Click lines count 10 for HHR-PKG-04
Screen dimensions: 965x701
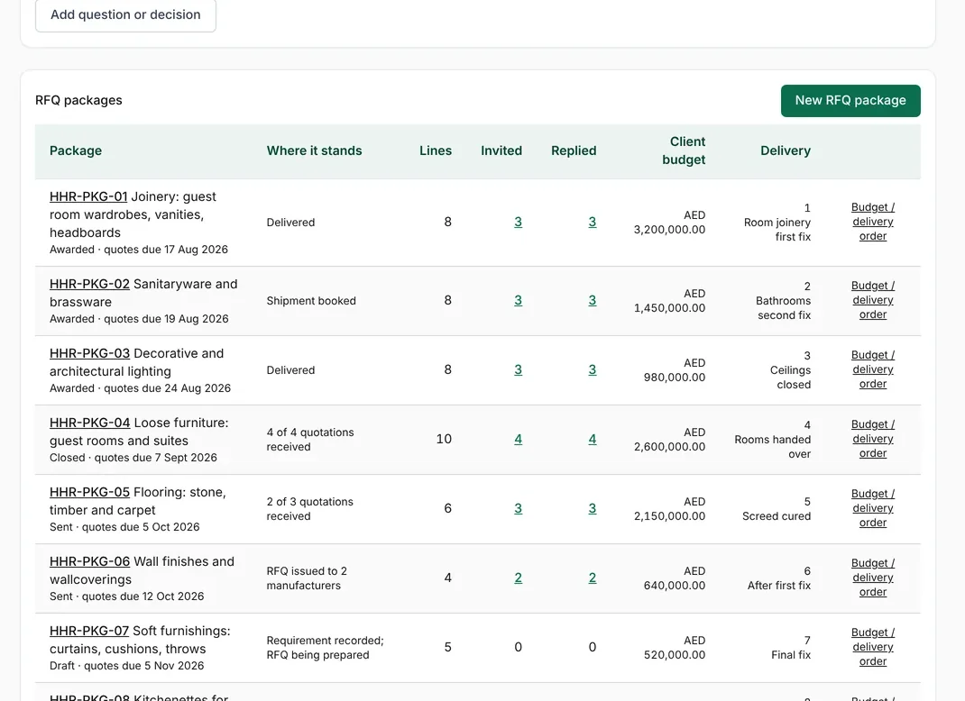444,440
